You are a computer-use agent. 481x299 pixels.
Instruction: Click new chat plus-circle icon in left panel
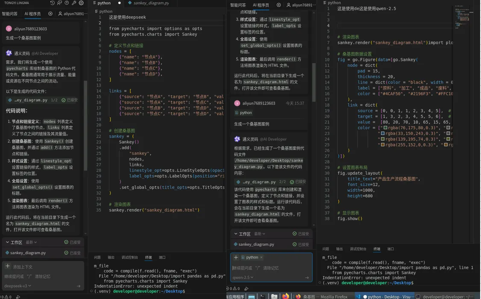(x=50, y=14)
